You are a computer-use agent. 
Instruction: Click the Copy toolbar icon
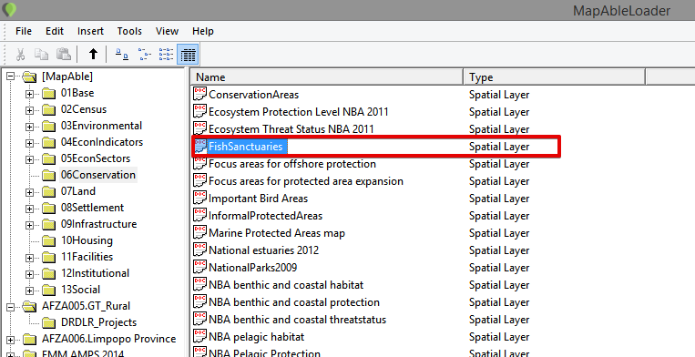tap(42, 54)
